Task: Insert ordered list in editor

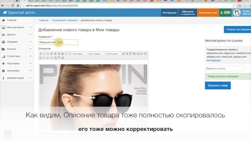Action: pos(66,54)
